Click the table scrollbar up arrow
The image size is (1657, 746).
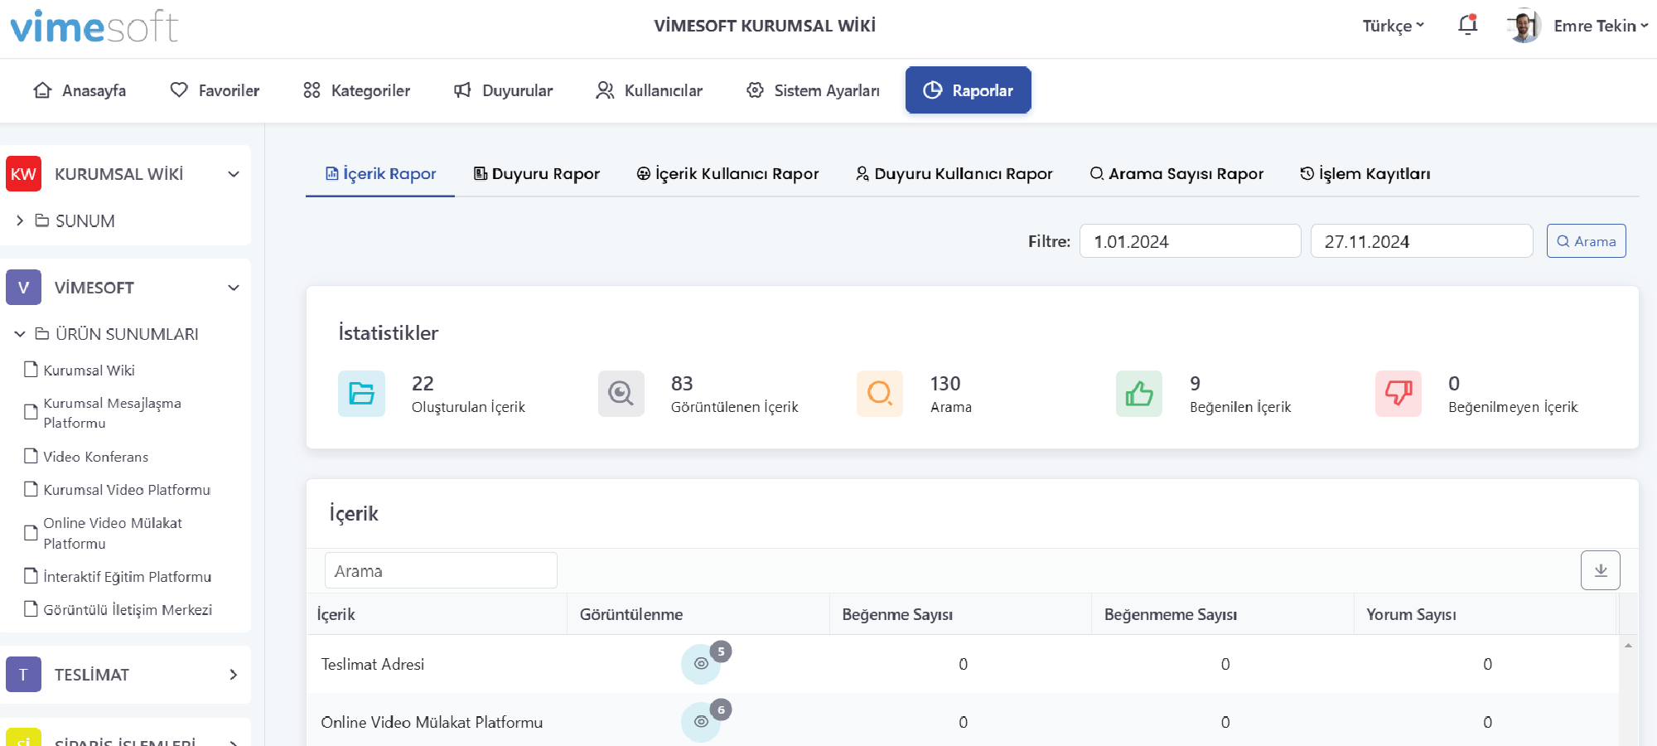point(1628,645)
